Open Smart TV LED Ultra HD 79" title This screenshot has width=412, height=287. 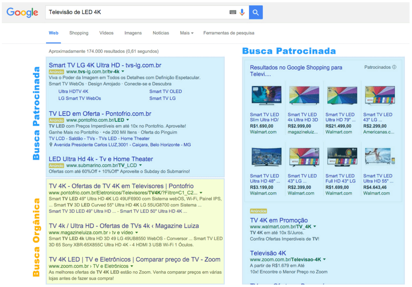[341, 117]
